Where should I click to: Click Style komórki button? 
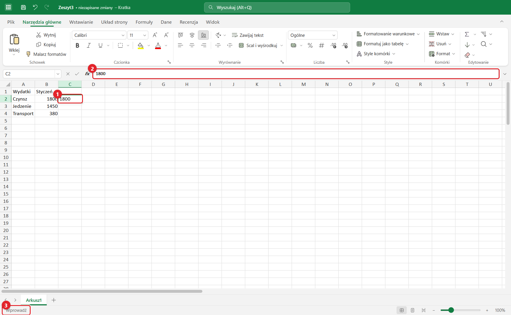click(376, 54)
